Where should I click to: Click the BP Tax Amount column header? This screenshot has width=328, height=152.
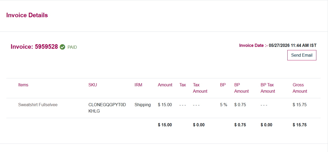tap(268, 88)
